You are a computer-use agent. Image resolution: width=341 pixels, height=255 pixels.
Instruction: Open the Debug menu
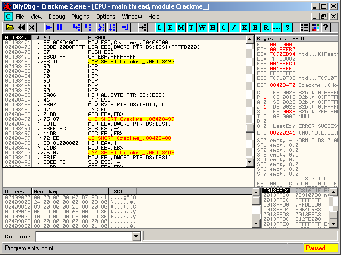(x=57, y=17)
